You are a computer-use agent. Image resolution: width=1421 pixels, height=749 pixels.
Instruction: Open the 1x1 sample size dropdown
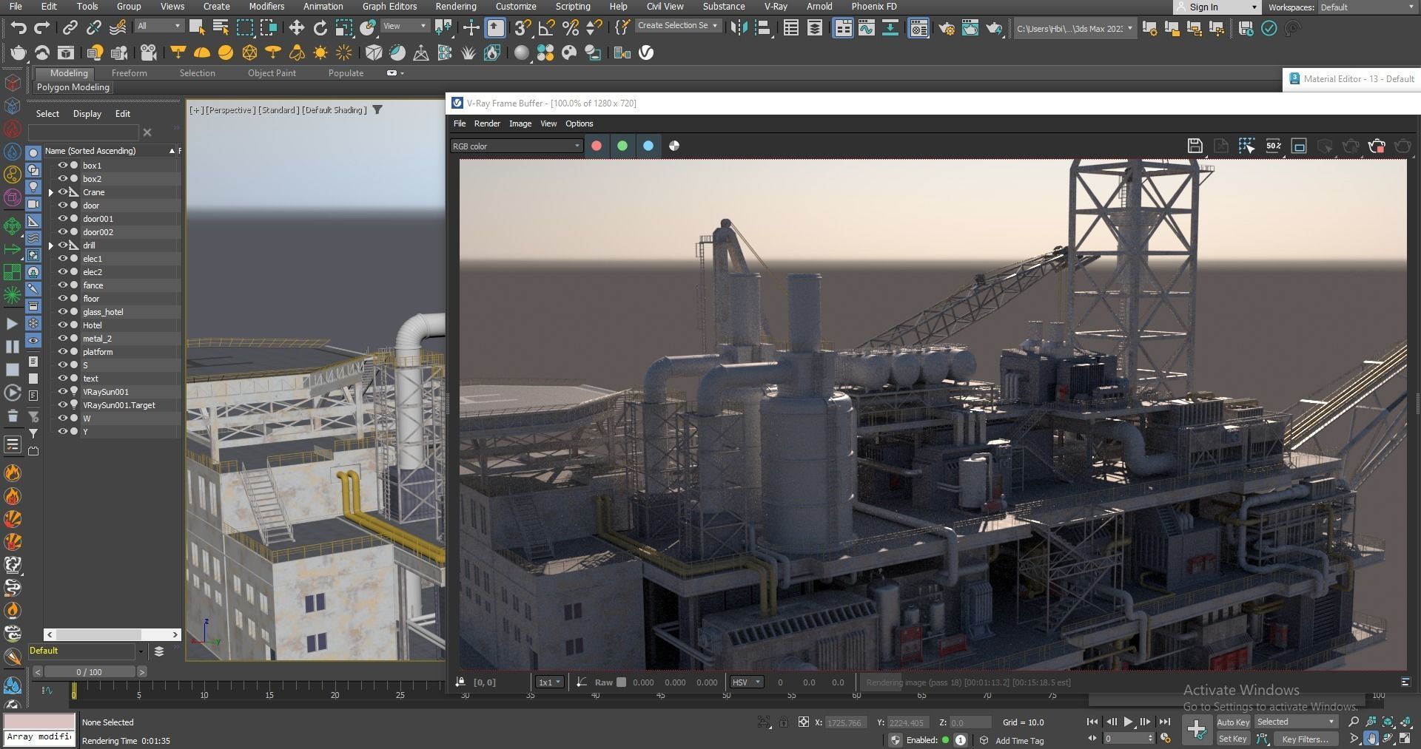549,682
